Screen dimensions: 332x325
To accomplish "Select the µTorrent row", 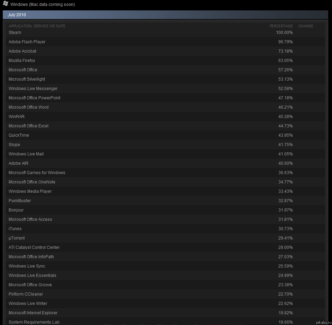I will [165, 238].
